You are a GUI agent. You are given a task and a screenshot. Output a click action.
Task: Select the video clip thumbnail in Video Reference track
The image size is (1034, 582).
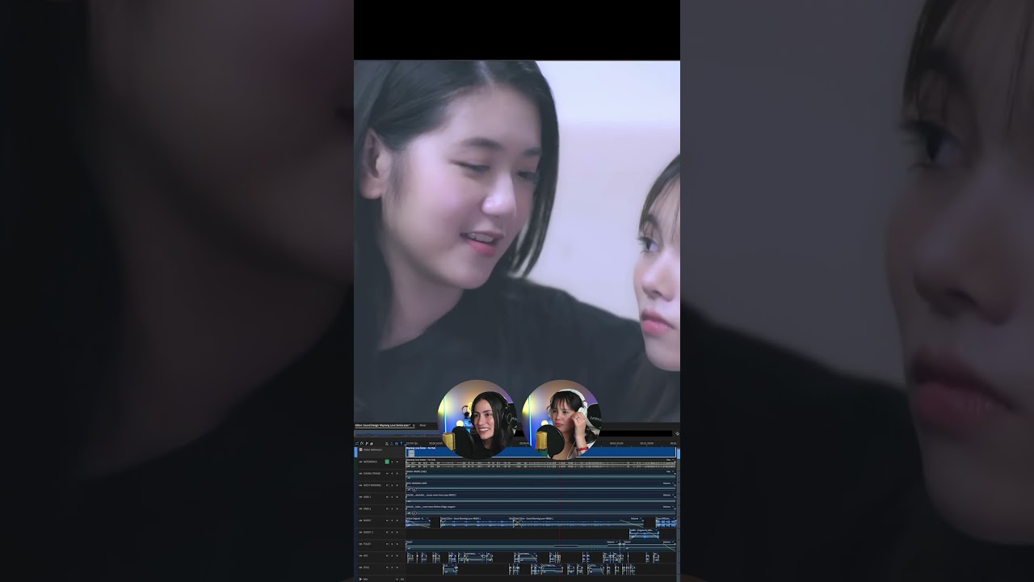pyautogui.click(x=412, y=453)
